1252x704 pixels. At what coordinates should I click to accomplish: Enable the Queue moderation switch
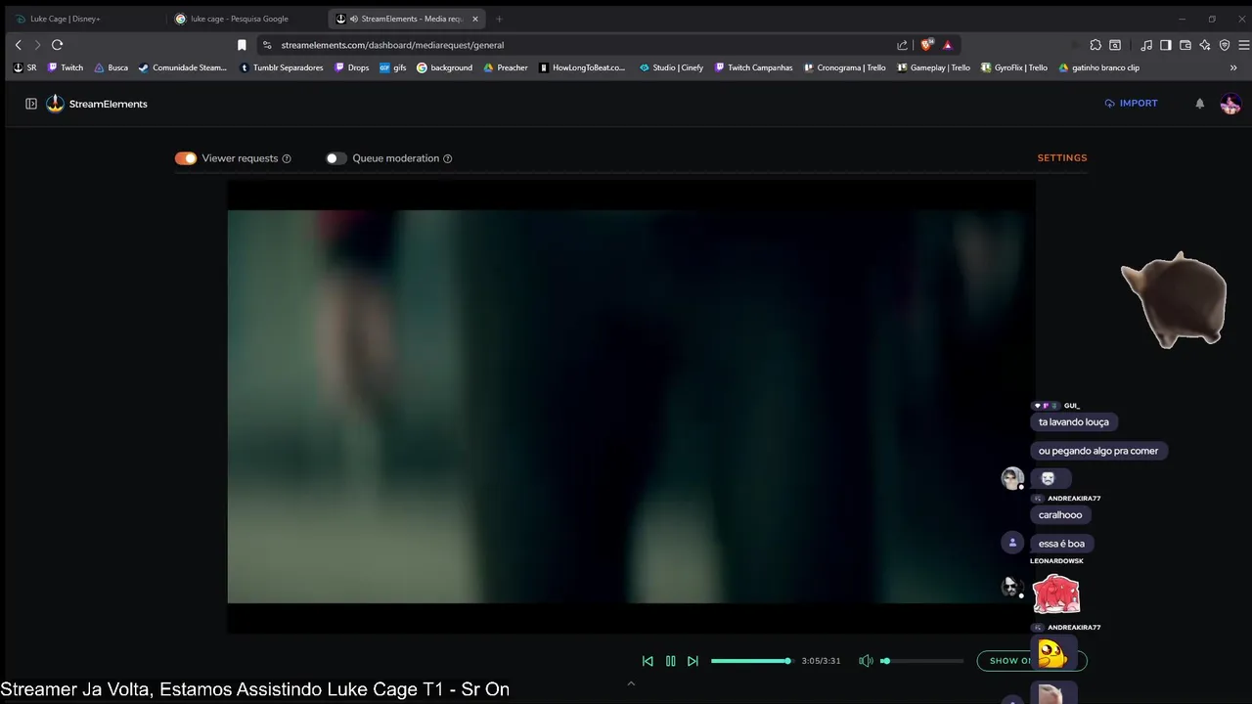[x=336, y=158]
